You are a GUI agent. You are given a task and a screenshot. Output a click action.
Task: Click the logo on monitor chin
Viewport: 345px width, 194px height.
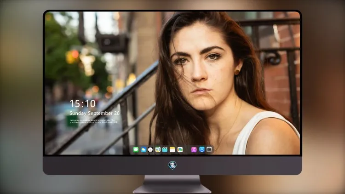coord(172,165)
